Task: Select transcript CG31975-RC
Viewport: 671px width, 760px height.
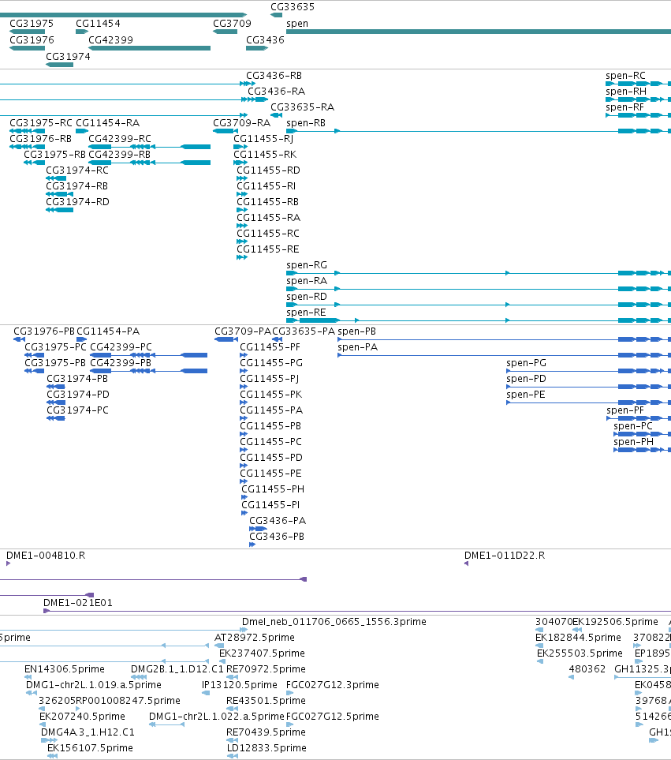Action: (41, 122)
